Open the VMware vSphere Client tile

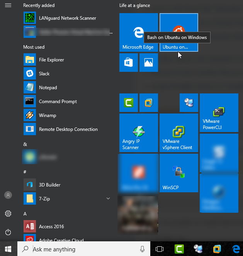click(179, 133)
